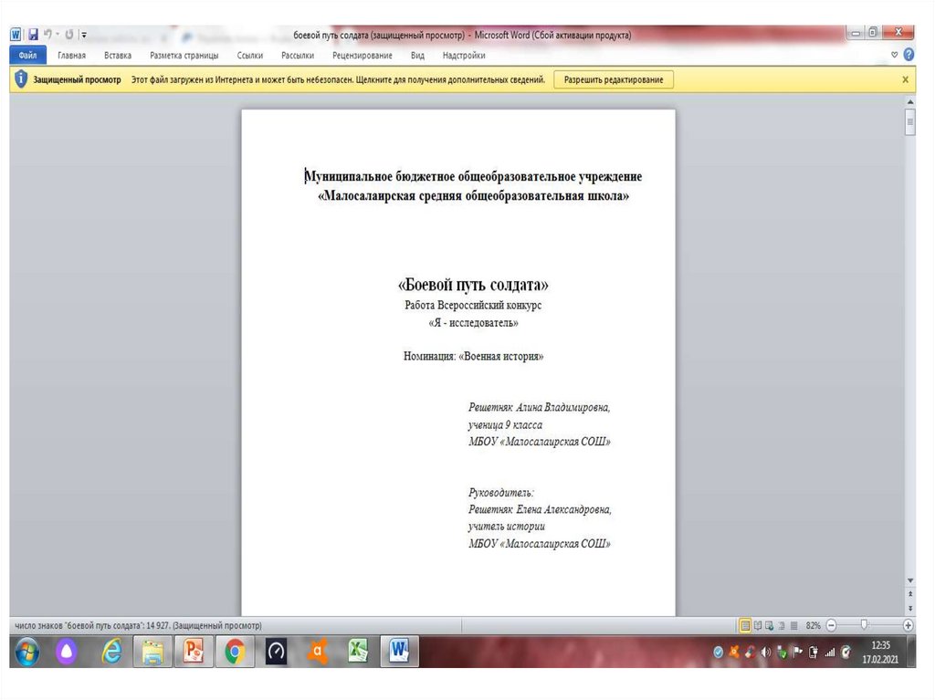The height and width of the screenshot is (700, 935).
Task: Select Draft view in status bar
Action: pos(793,625)
